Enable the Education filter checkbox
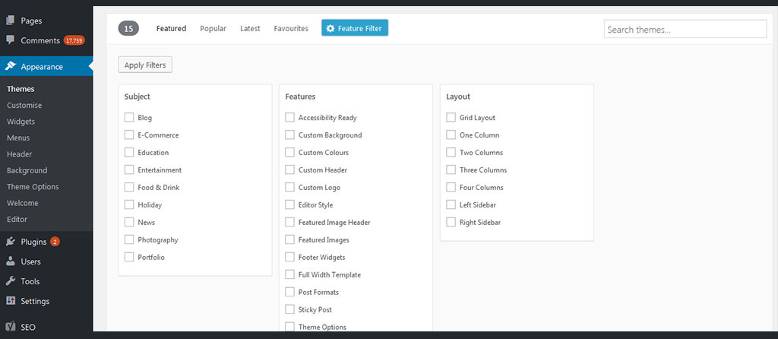 [x=129, y=152]
